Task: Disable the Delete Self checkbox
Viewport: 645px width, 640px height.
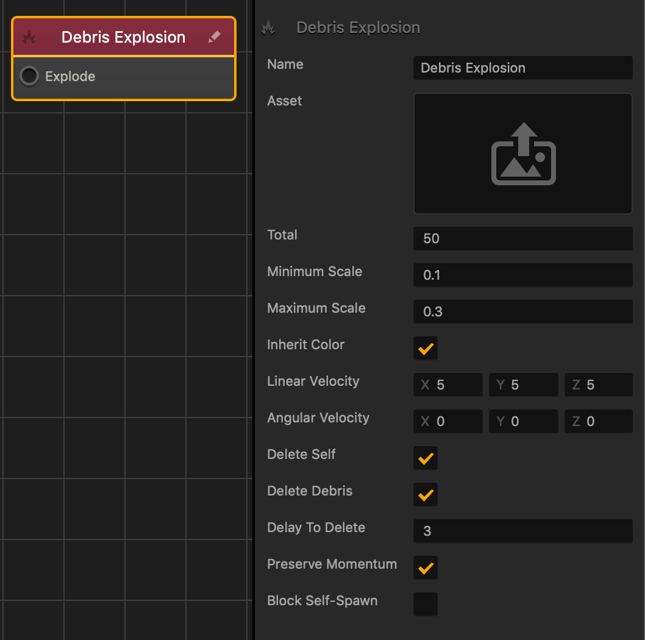Action: click(426, 458)
